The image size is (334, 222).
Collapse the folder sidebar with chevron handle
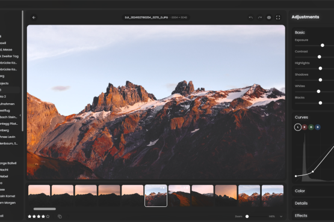(x=20, y=115)
